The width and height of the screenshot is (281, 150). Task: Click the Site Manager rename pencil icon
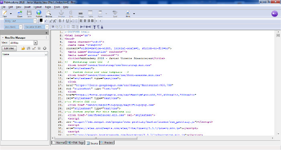pyautogui.click(x=34, y=48)
